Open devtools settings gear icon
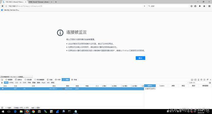This screenshot has height=114, width=212. [201, 80]
